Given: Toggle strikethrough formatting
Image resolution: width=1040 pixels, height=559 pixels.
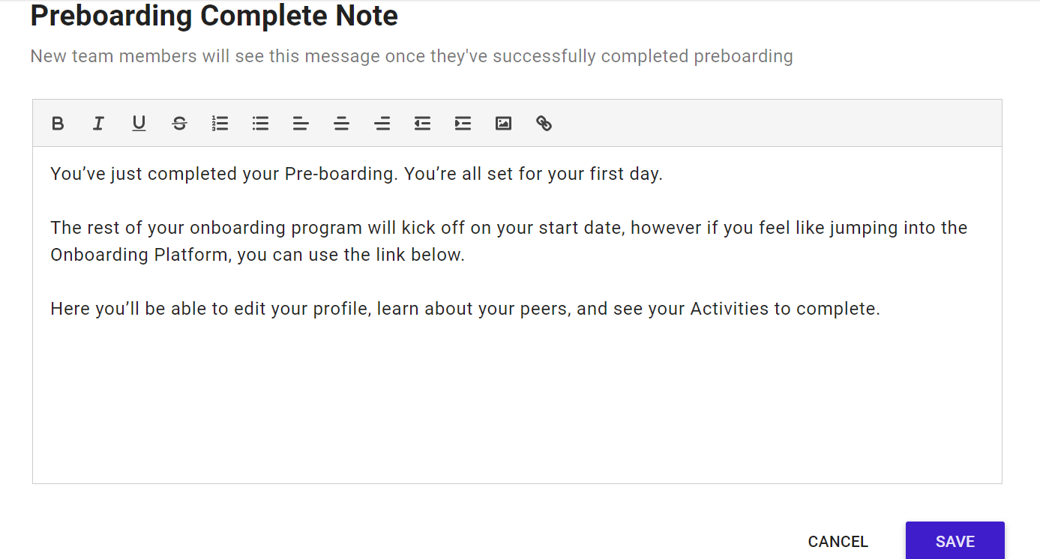Looking at the screenshot, I should click(x=179, y=124).
